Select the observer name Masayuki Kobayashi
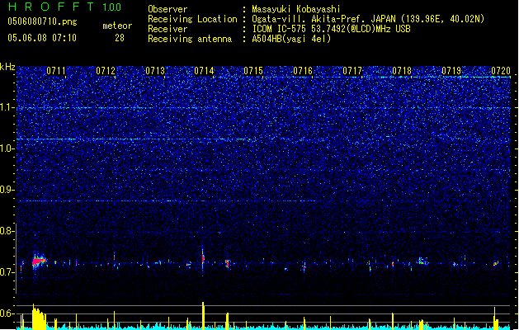Screen dimensions: 519x330 point(295,9)
